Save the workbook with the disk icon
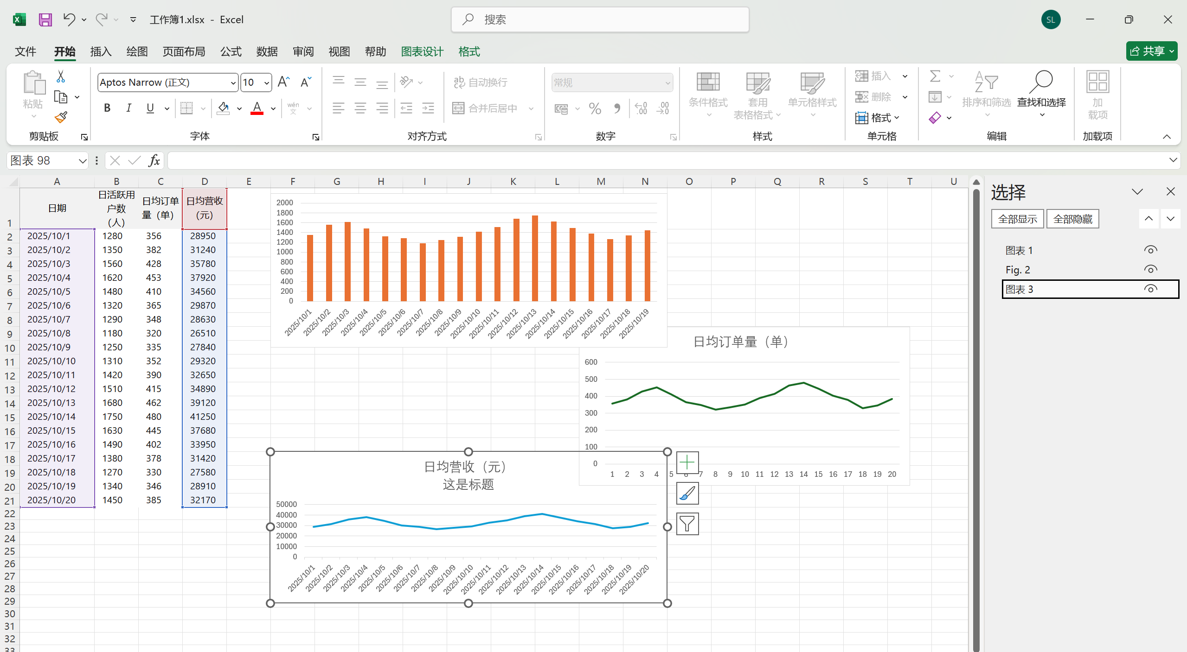 coord(45,19)
